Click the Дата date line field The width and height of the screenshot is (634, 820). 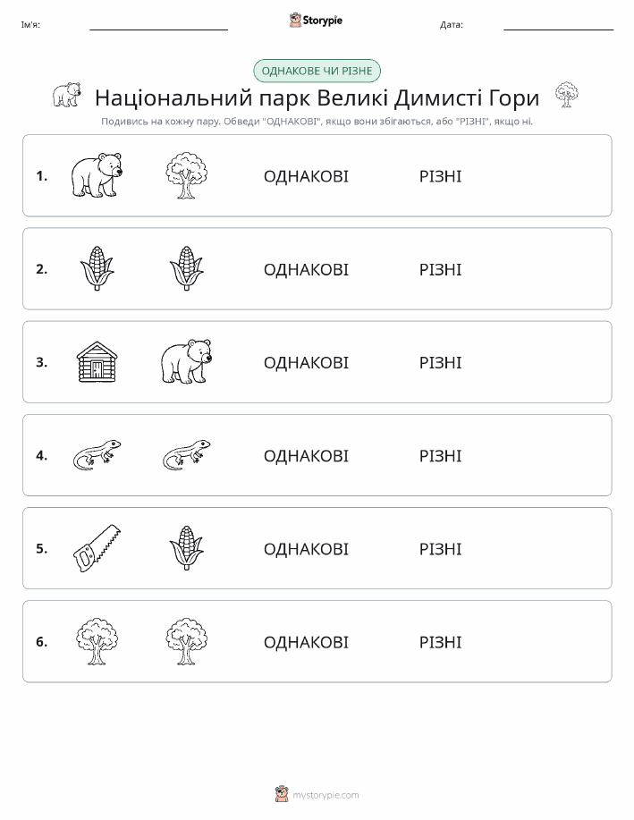[558, 25]
